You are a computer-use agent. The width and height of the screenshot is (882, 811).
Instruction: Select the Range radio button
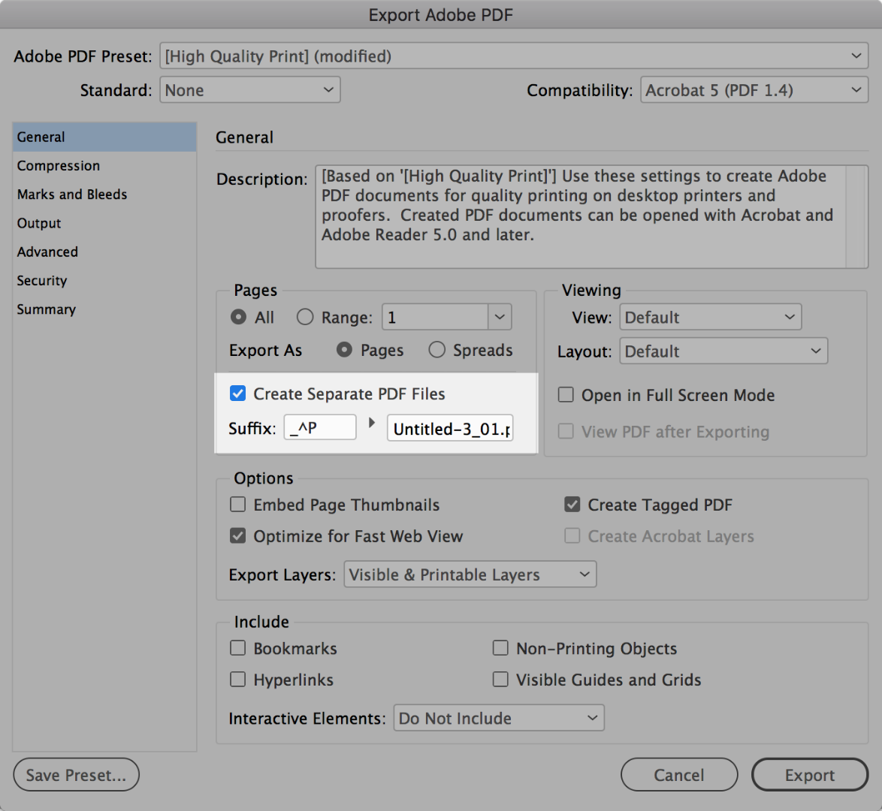point(305,317)
